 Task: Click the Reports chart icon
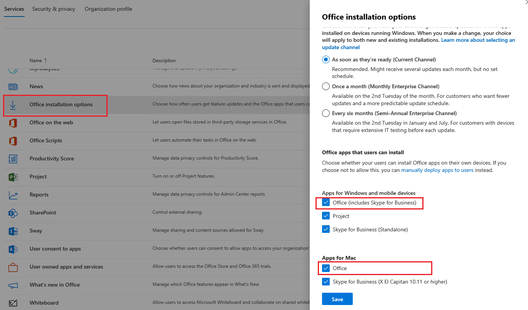(13, 195)
